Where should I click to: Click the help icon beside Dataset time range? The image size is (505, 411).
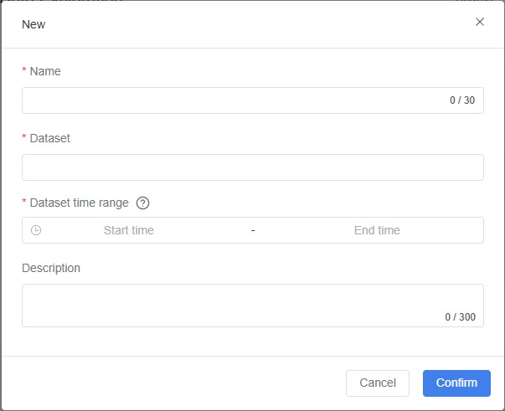pos(143,203)
